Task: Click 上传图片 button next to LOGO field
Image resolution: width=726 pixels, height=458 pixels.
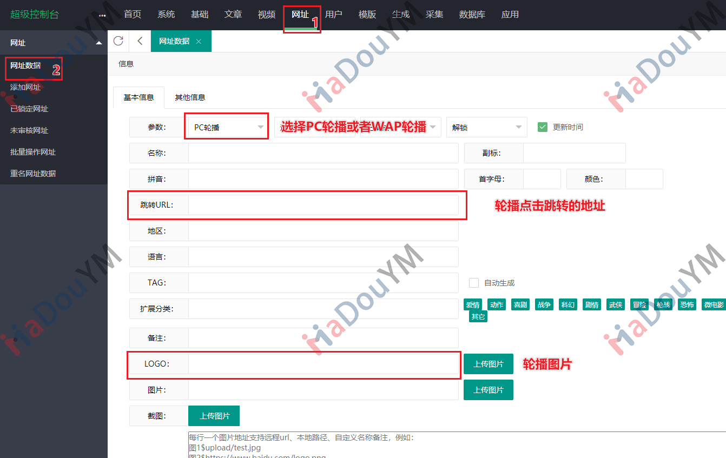Action: point(488,364)
